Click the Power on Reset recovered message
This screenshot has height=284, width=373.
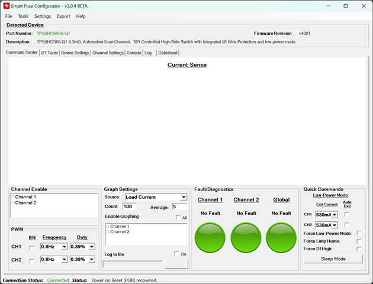pyautogui.click(x=124, y=280)
